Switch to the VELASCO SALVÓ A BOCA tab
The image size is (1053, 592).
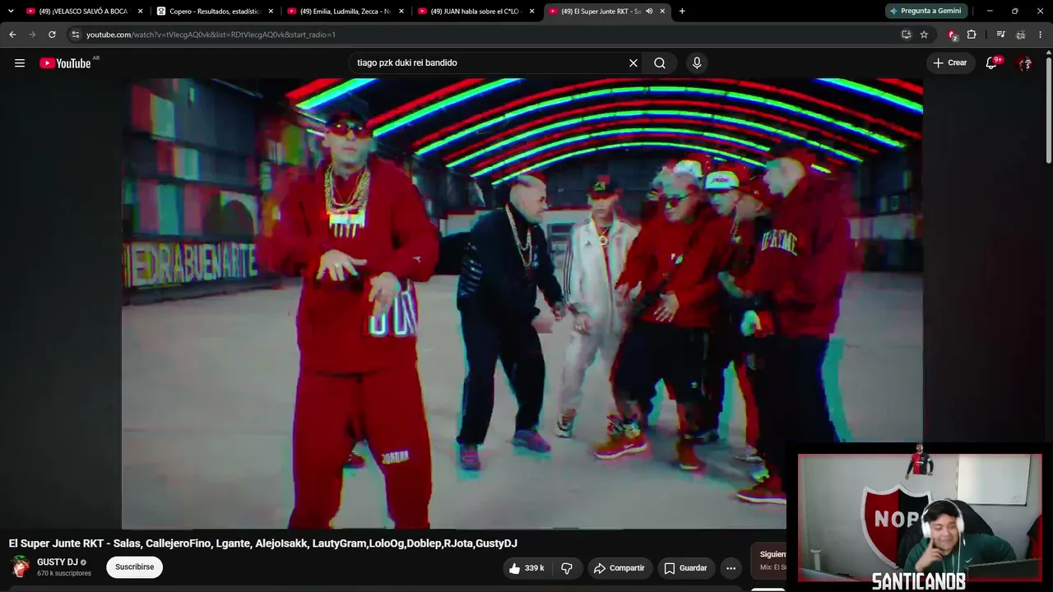78,12
